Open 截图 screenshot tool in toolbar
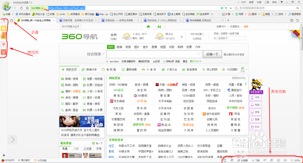This screenshot has height=163, width=303. (x=266, y=14)
